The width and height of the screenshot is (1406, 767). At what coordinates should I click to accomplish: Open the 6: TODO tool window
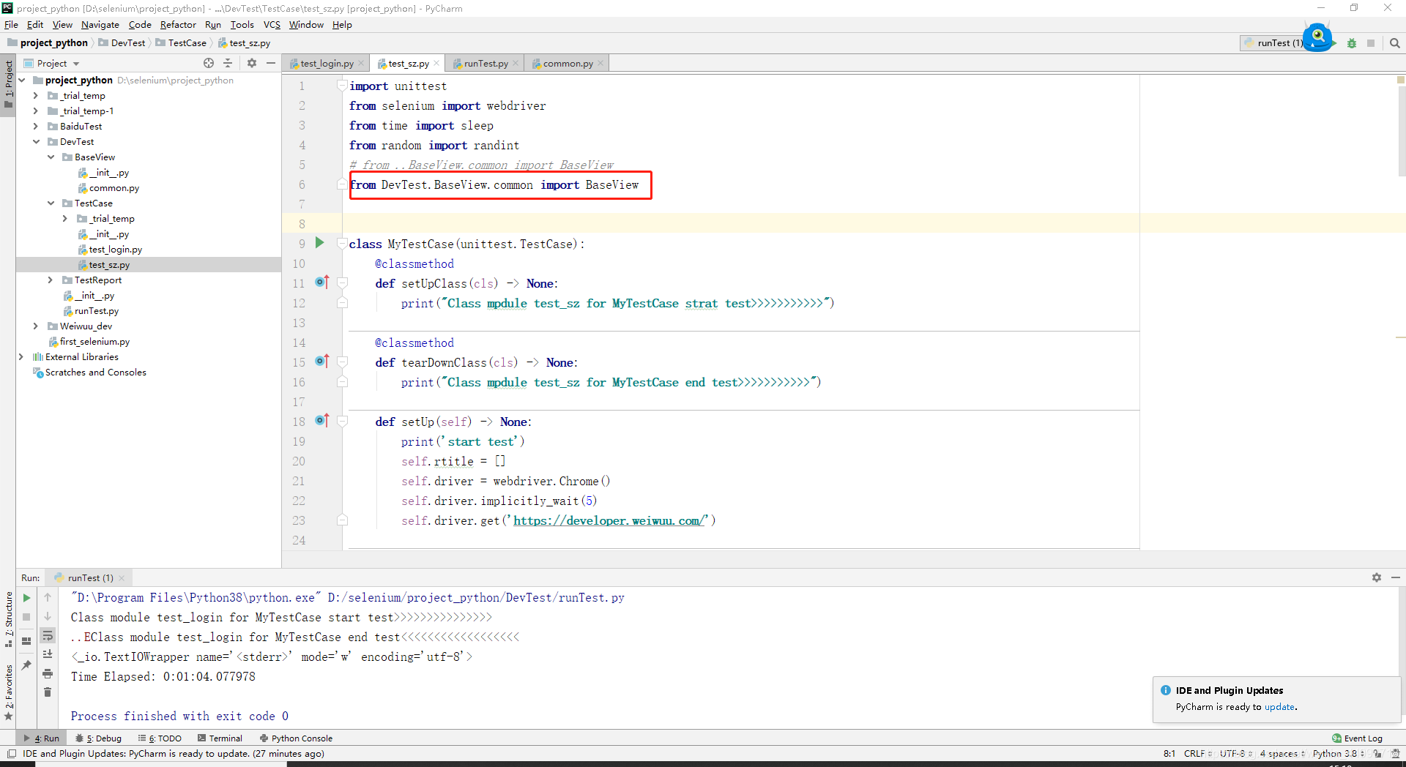pyautogui.click(x=160, y=738)
